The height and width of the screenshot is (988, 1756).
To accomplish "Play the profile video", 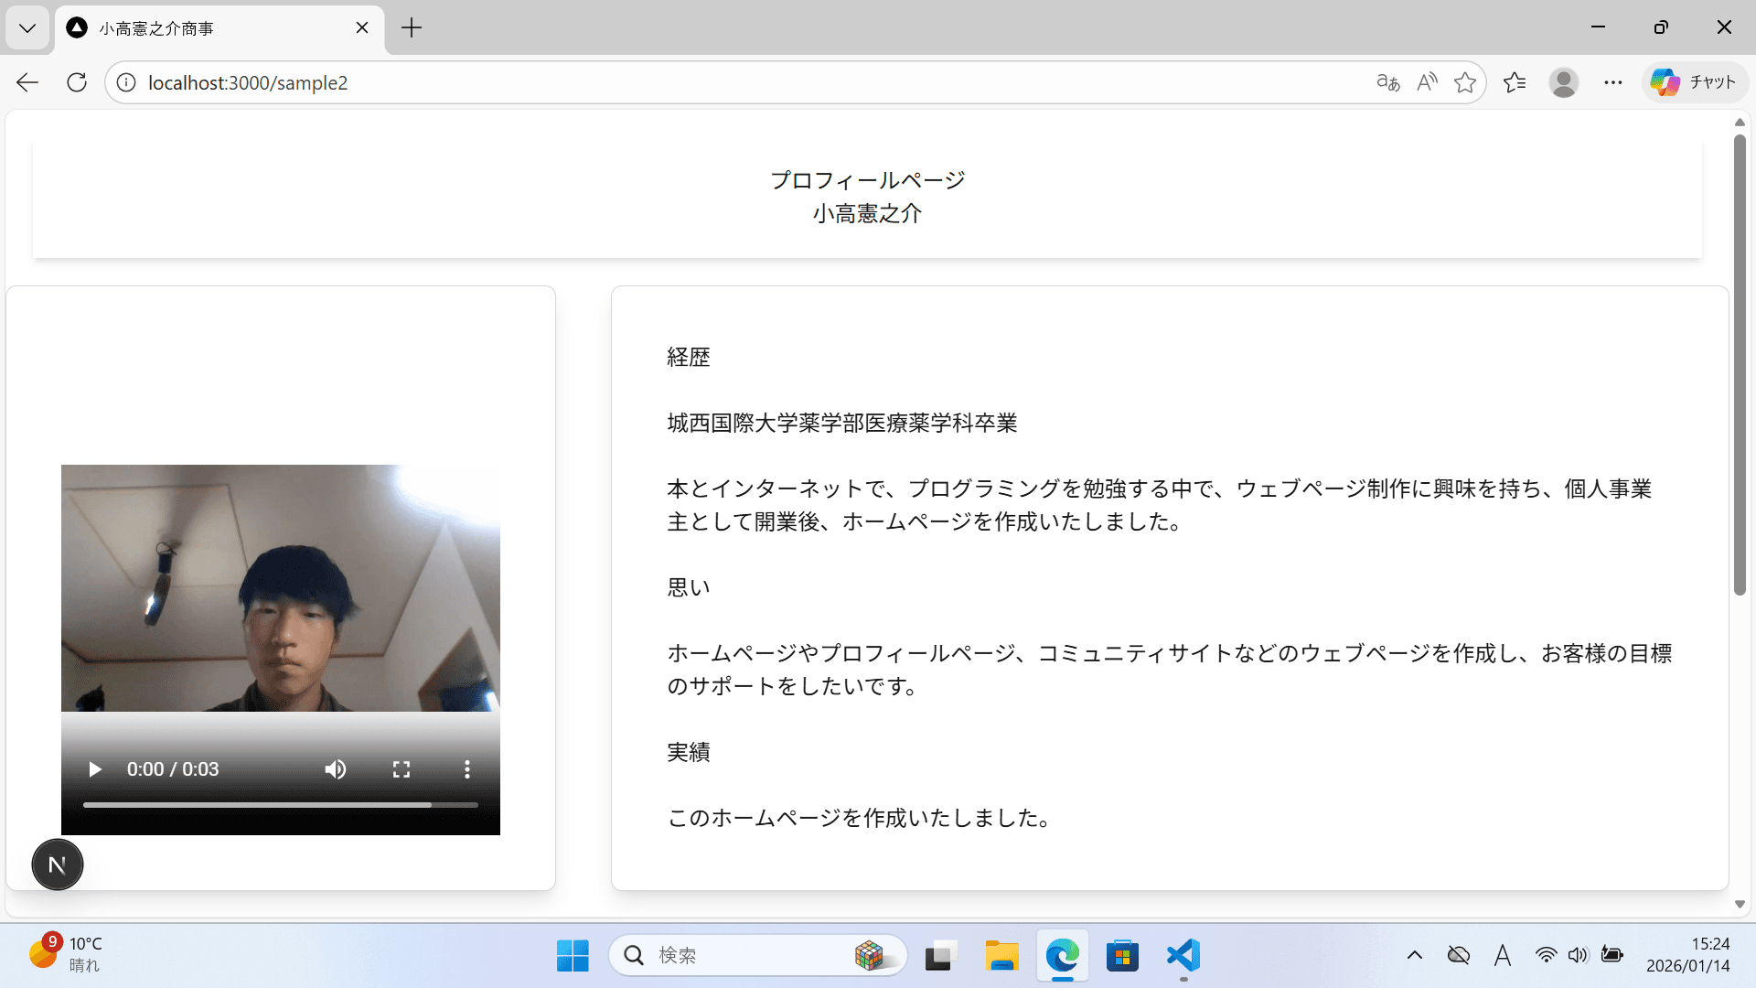I will [94, 769].
